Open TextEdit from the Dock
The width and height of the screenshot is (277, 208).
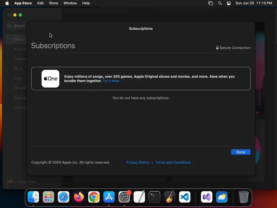point(139,197)
